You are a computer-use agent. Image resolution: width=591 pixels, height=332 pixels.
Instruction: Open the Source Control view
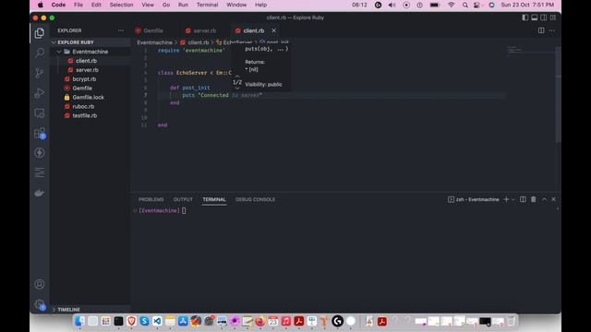click(x=39, y=73)
